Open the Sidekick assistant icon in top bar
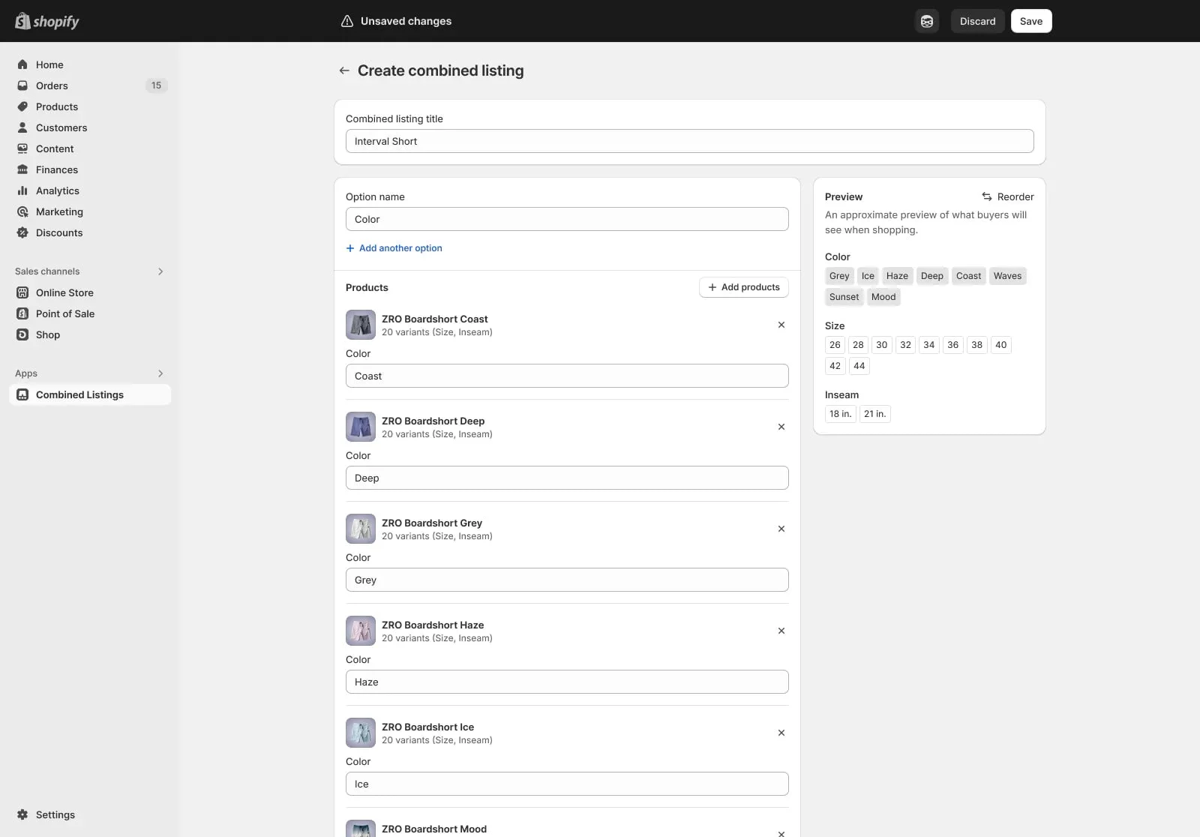The image size is (1200, 837). click(927, 21)
